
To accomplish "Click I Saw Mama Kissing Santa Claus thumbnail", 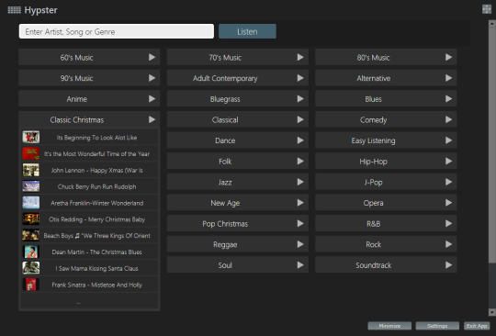I will click(31, 268).
